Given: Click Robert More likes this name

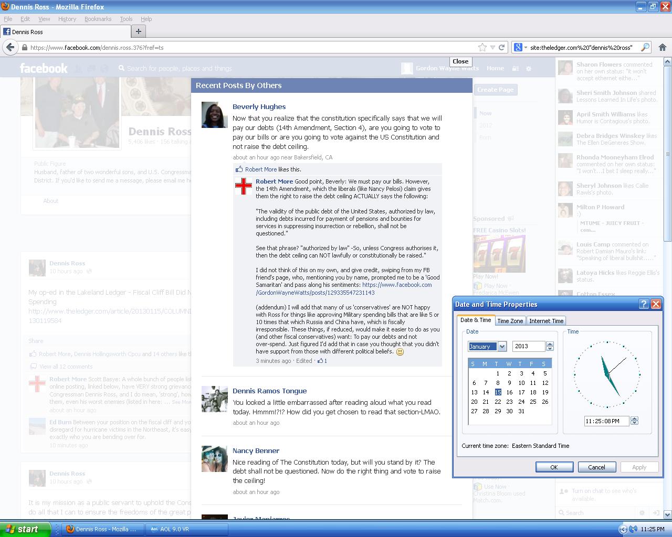Looking at the screenshot, I should click(x=261, y=169).
